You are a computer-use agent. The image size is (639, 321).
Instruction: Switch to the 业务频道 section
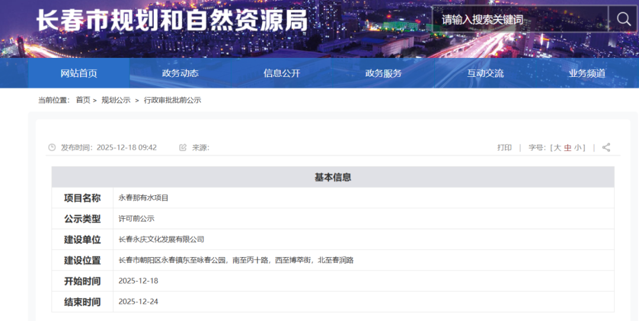point(587,73)
